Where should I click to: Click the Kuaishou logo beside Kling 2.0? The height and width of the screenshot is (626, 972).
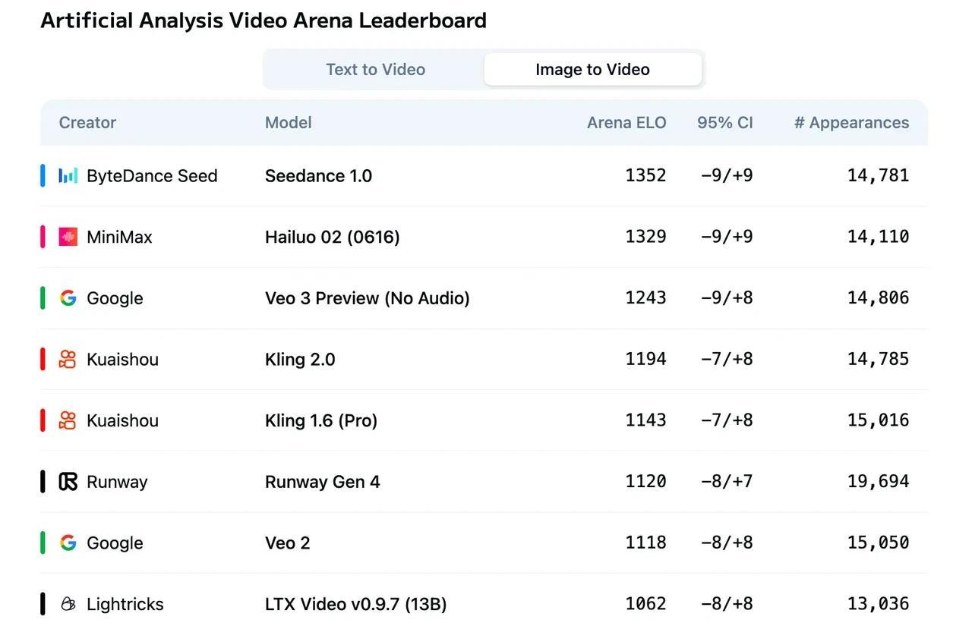(68, 359)
